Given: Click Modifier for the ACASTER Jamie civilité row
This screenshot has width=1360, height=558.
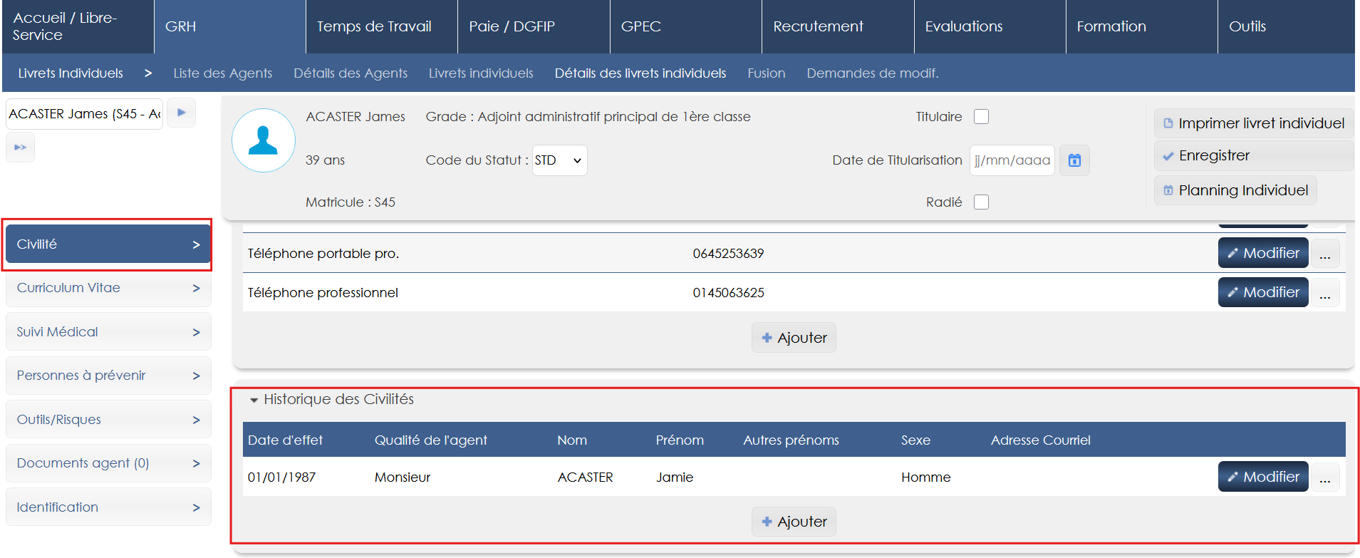Looking at the screenshot, I should (x=1262, y=477).
